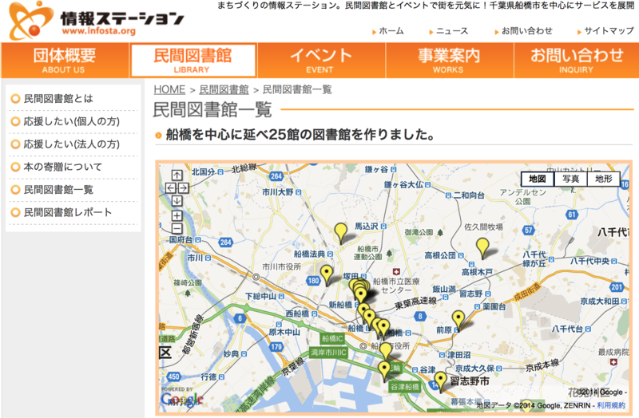Open the 利用規約 map terms link

click(x=611, y=405)
